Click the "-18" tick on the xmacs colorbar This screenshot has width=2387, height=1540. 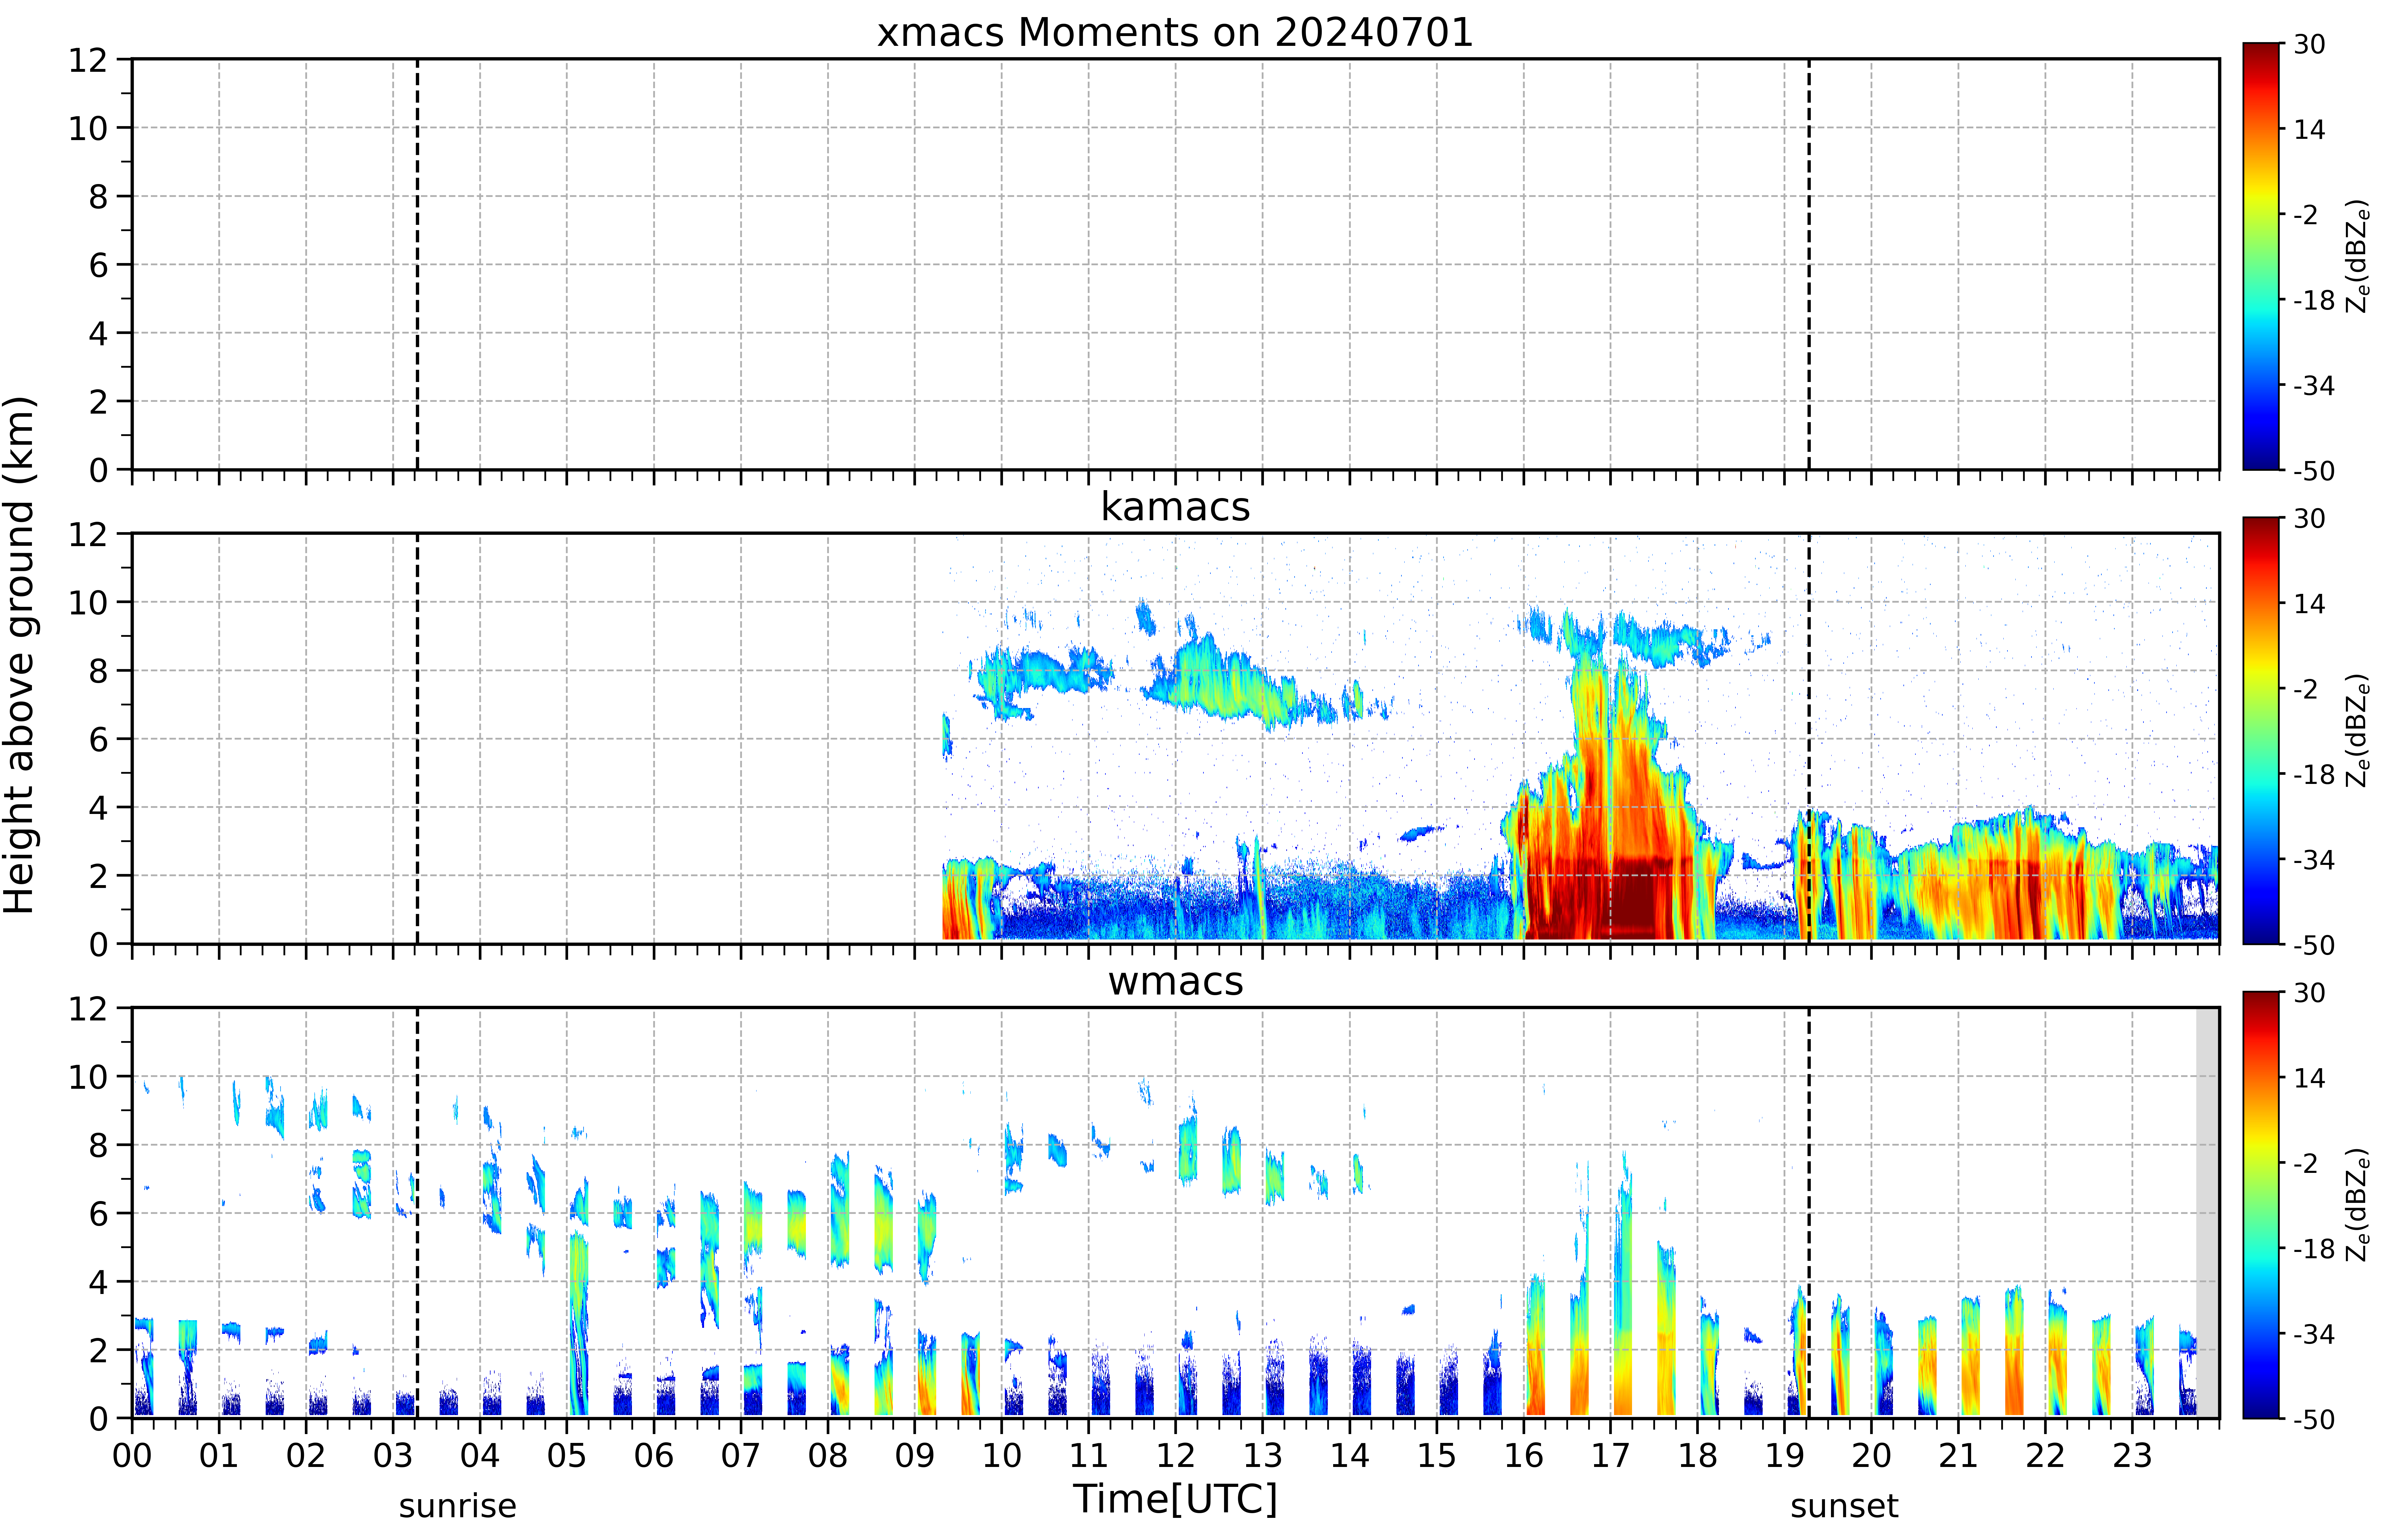tap(2314, 300)
